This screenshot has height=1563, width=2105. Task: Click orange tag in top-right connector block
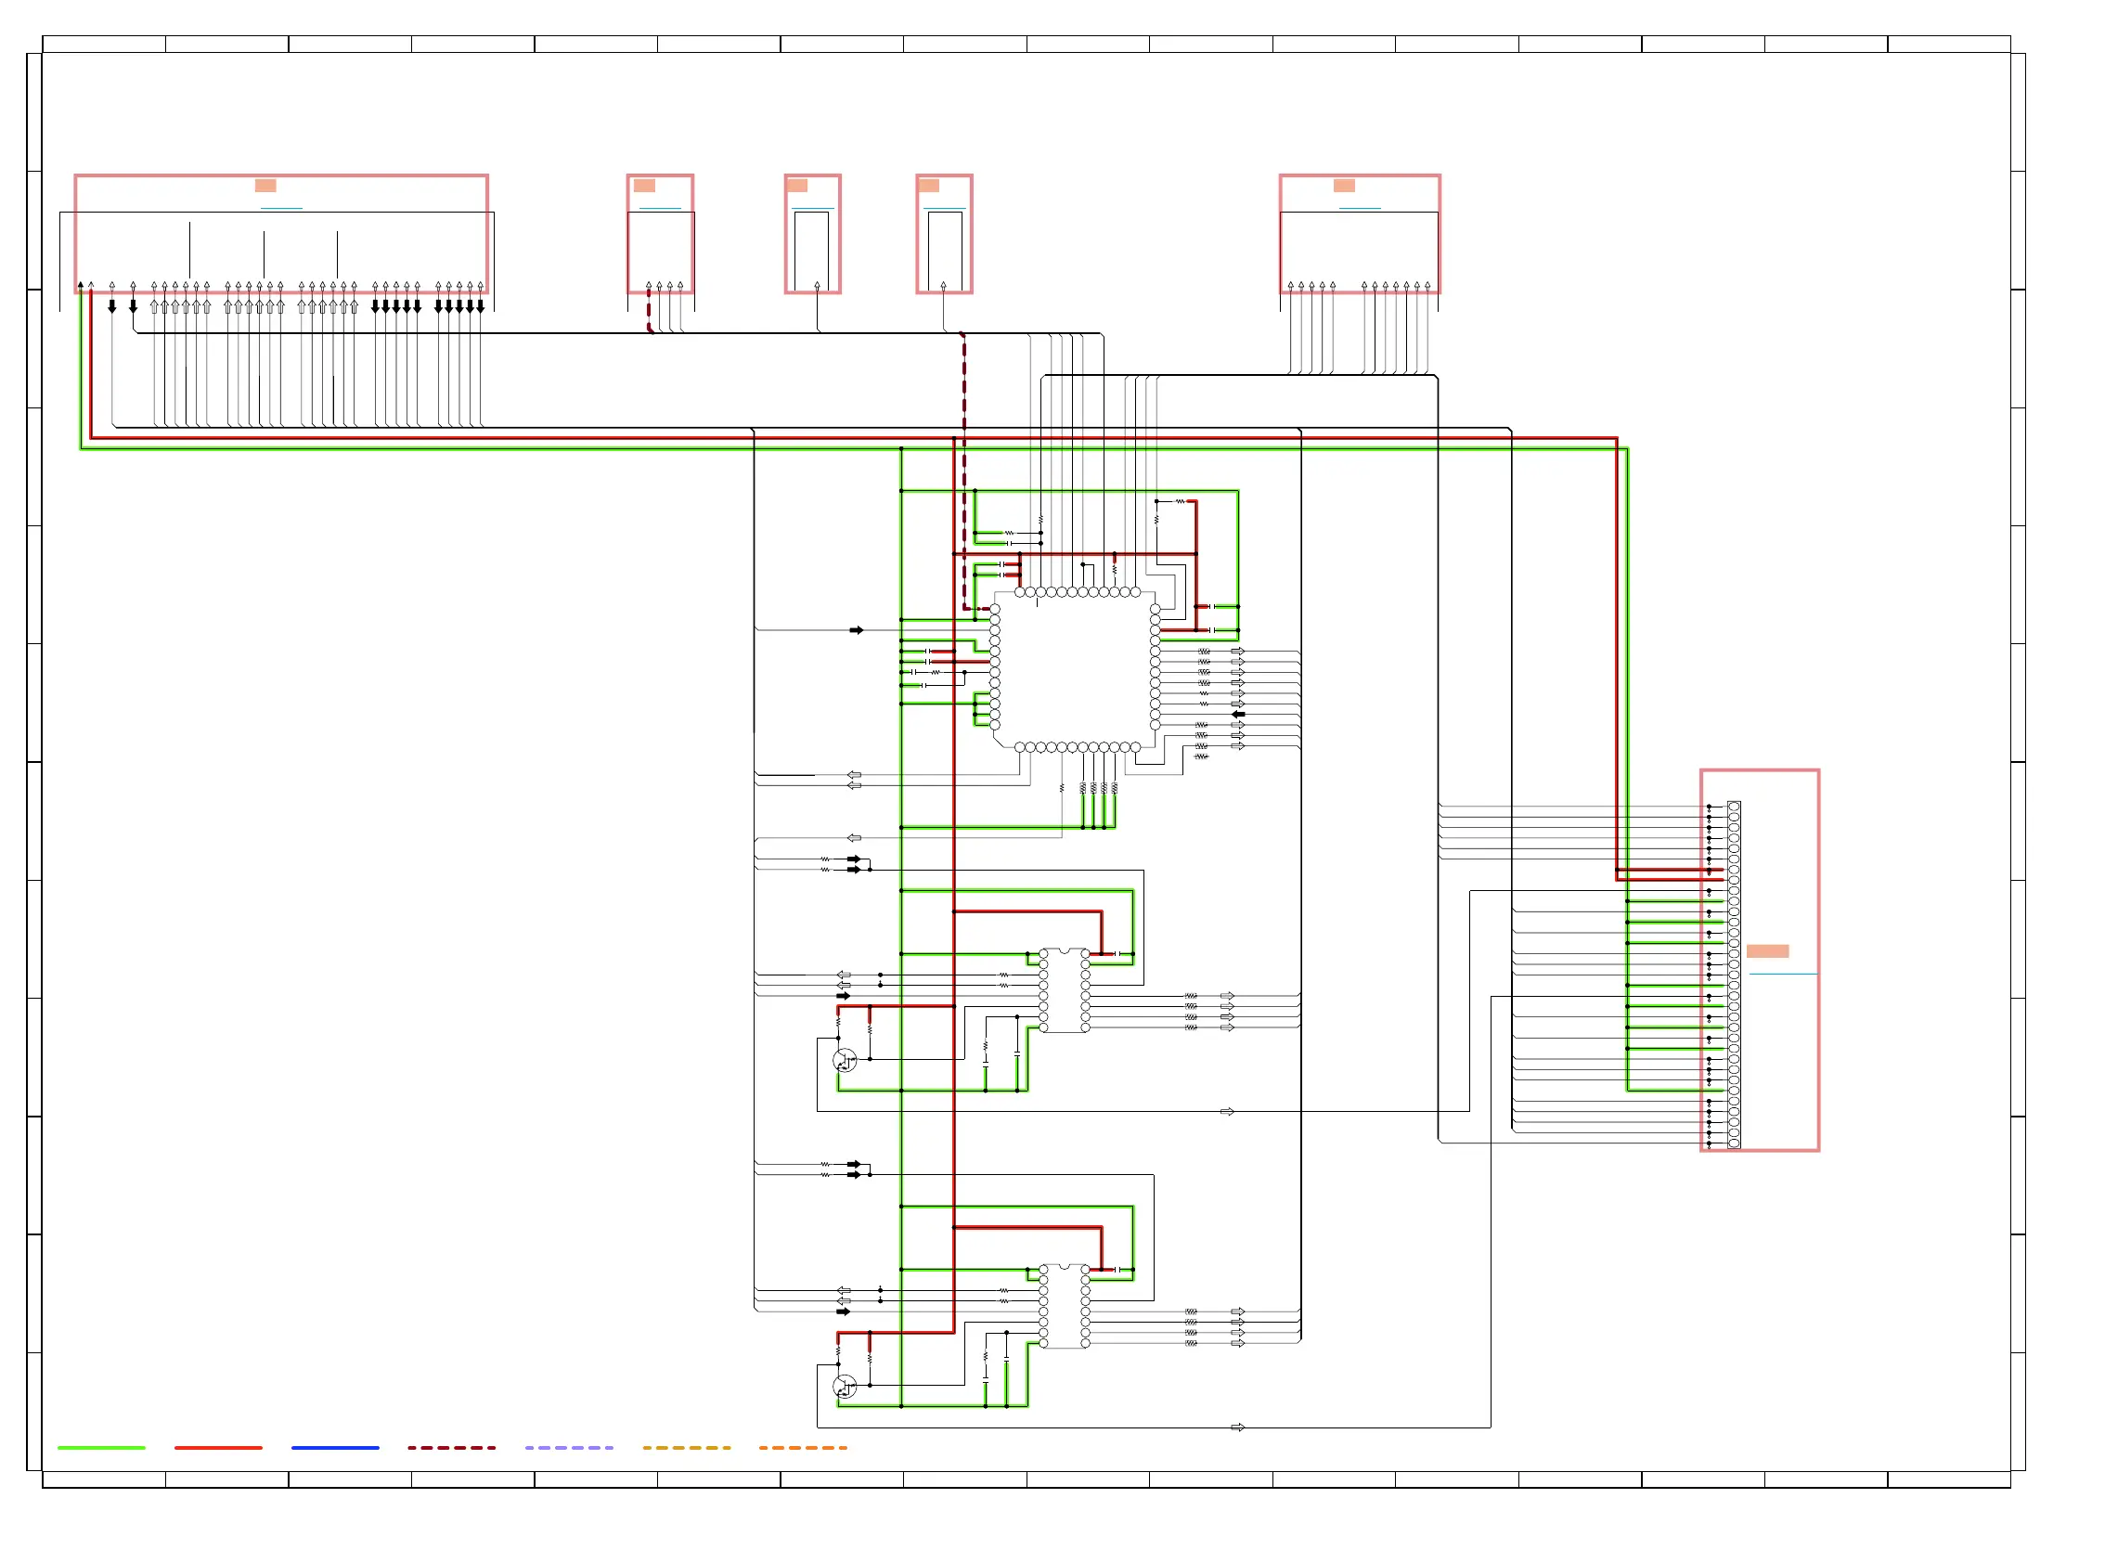(x=1343, y=186)
